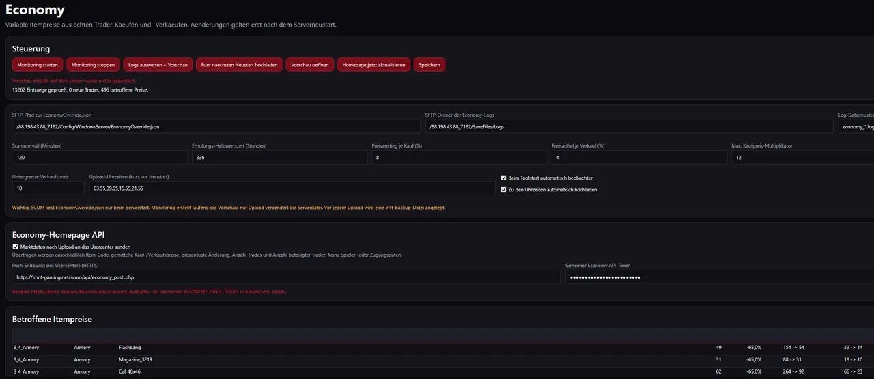Click the Scanintervall (Minuten) field
This screenshot has height=379, width=874.
tap(100, 157)
